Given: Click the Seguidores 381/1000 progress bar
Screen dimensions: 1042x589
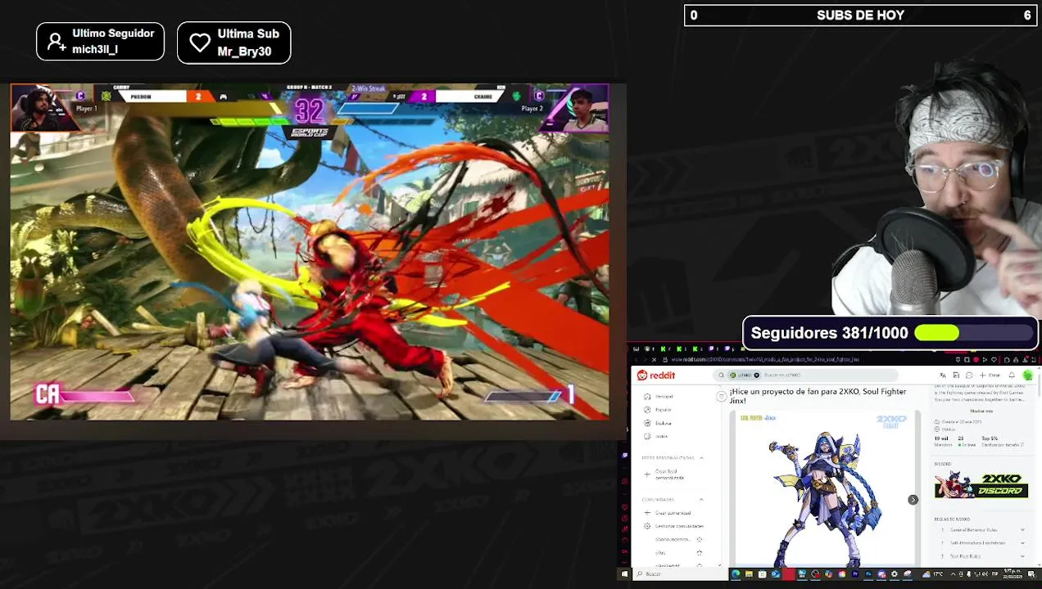Looking at the screenshot, I should tap(890, 333).
